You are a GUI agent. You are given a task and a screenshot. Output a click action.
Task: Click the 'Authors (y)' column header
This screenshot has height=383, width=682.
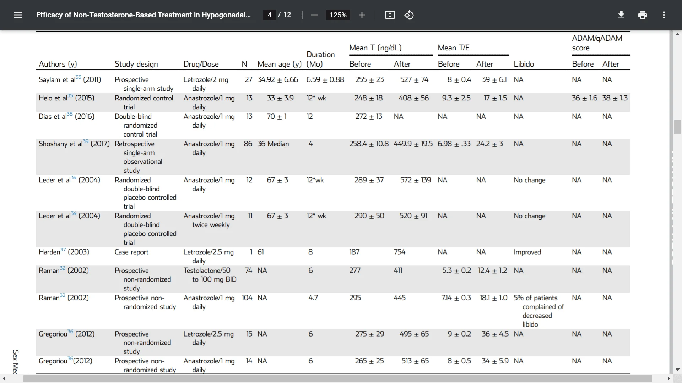(58, 64)
